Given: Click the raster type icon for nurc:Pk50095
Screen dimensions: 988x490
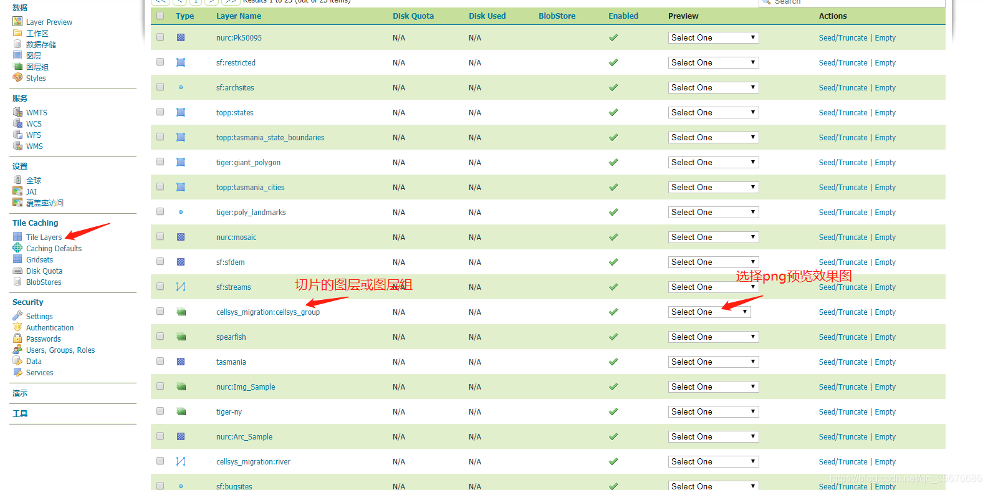Looking at the screenshot, I should tap(181, 37).
